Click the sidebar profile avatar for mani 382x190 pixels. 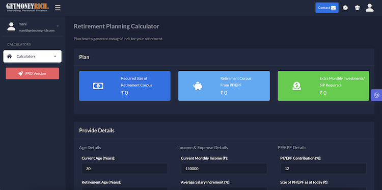click(11, 26)
